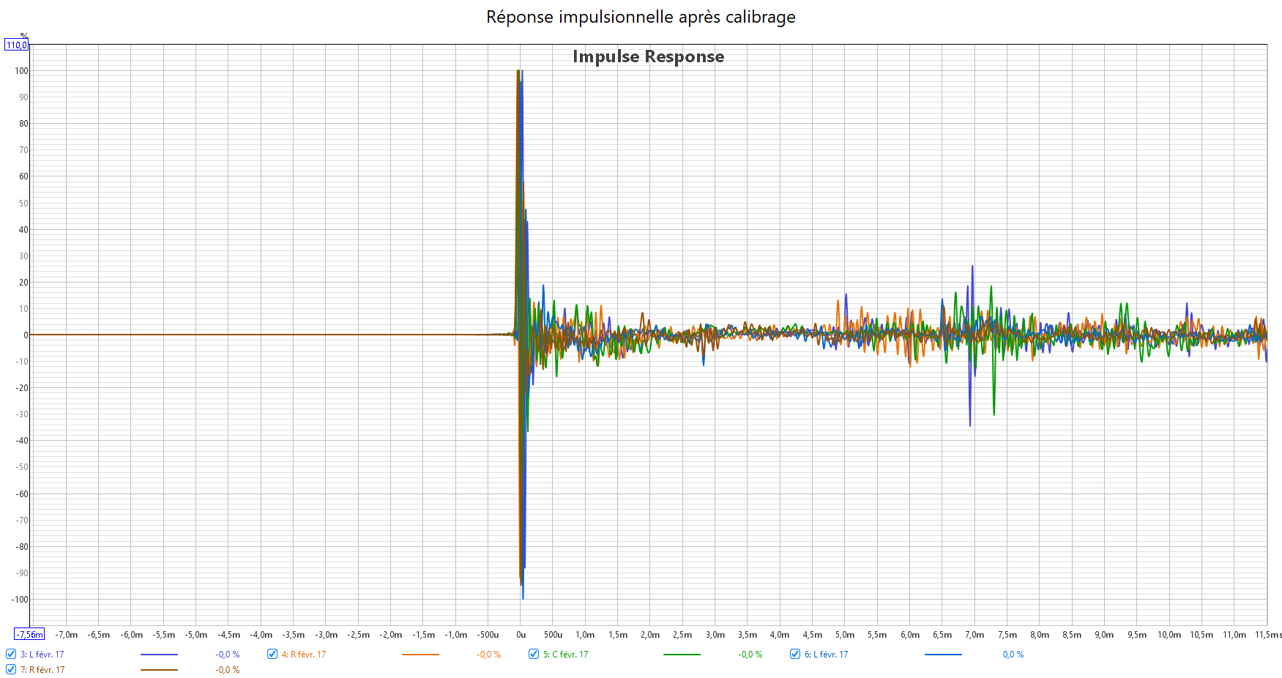Untick the 7: R févr. 17 checkbox

click(x=11, y=669)
